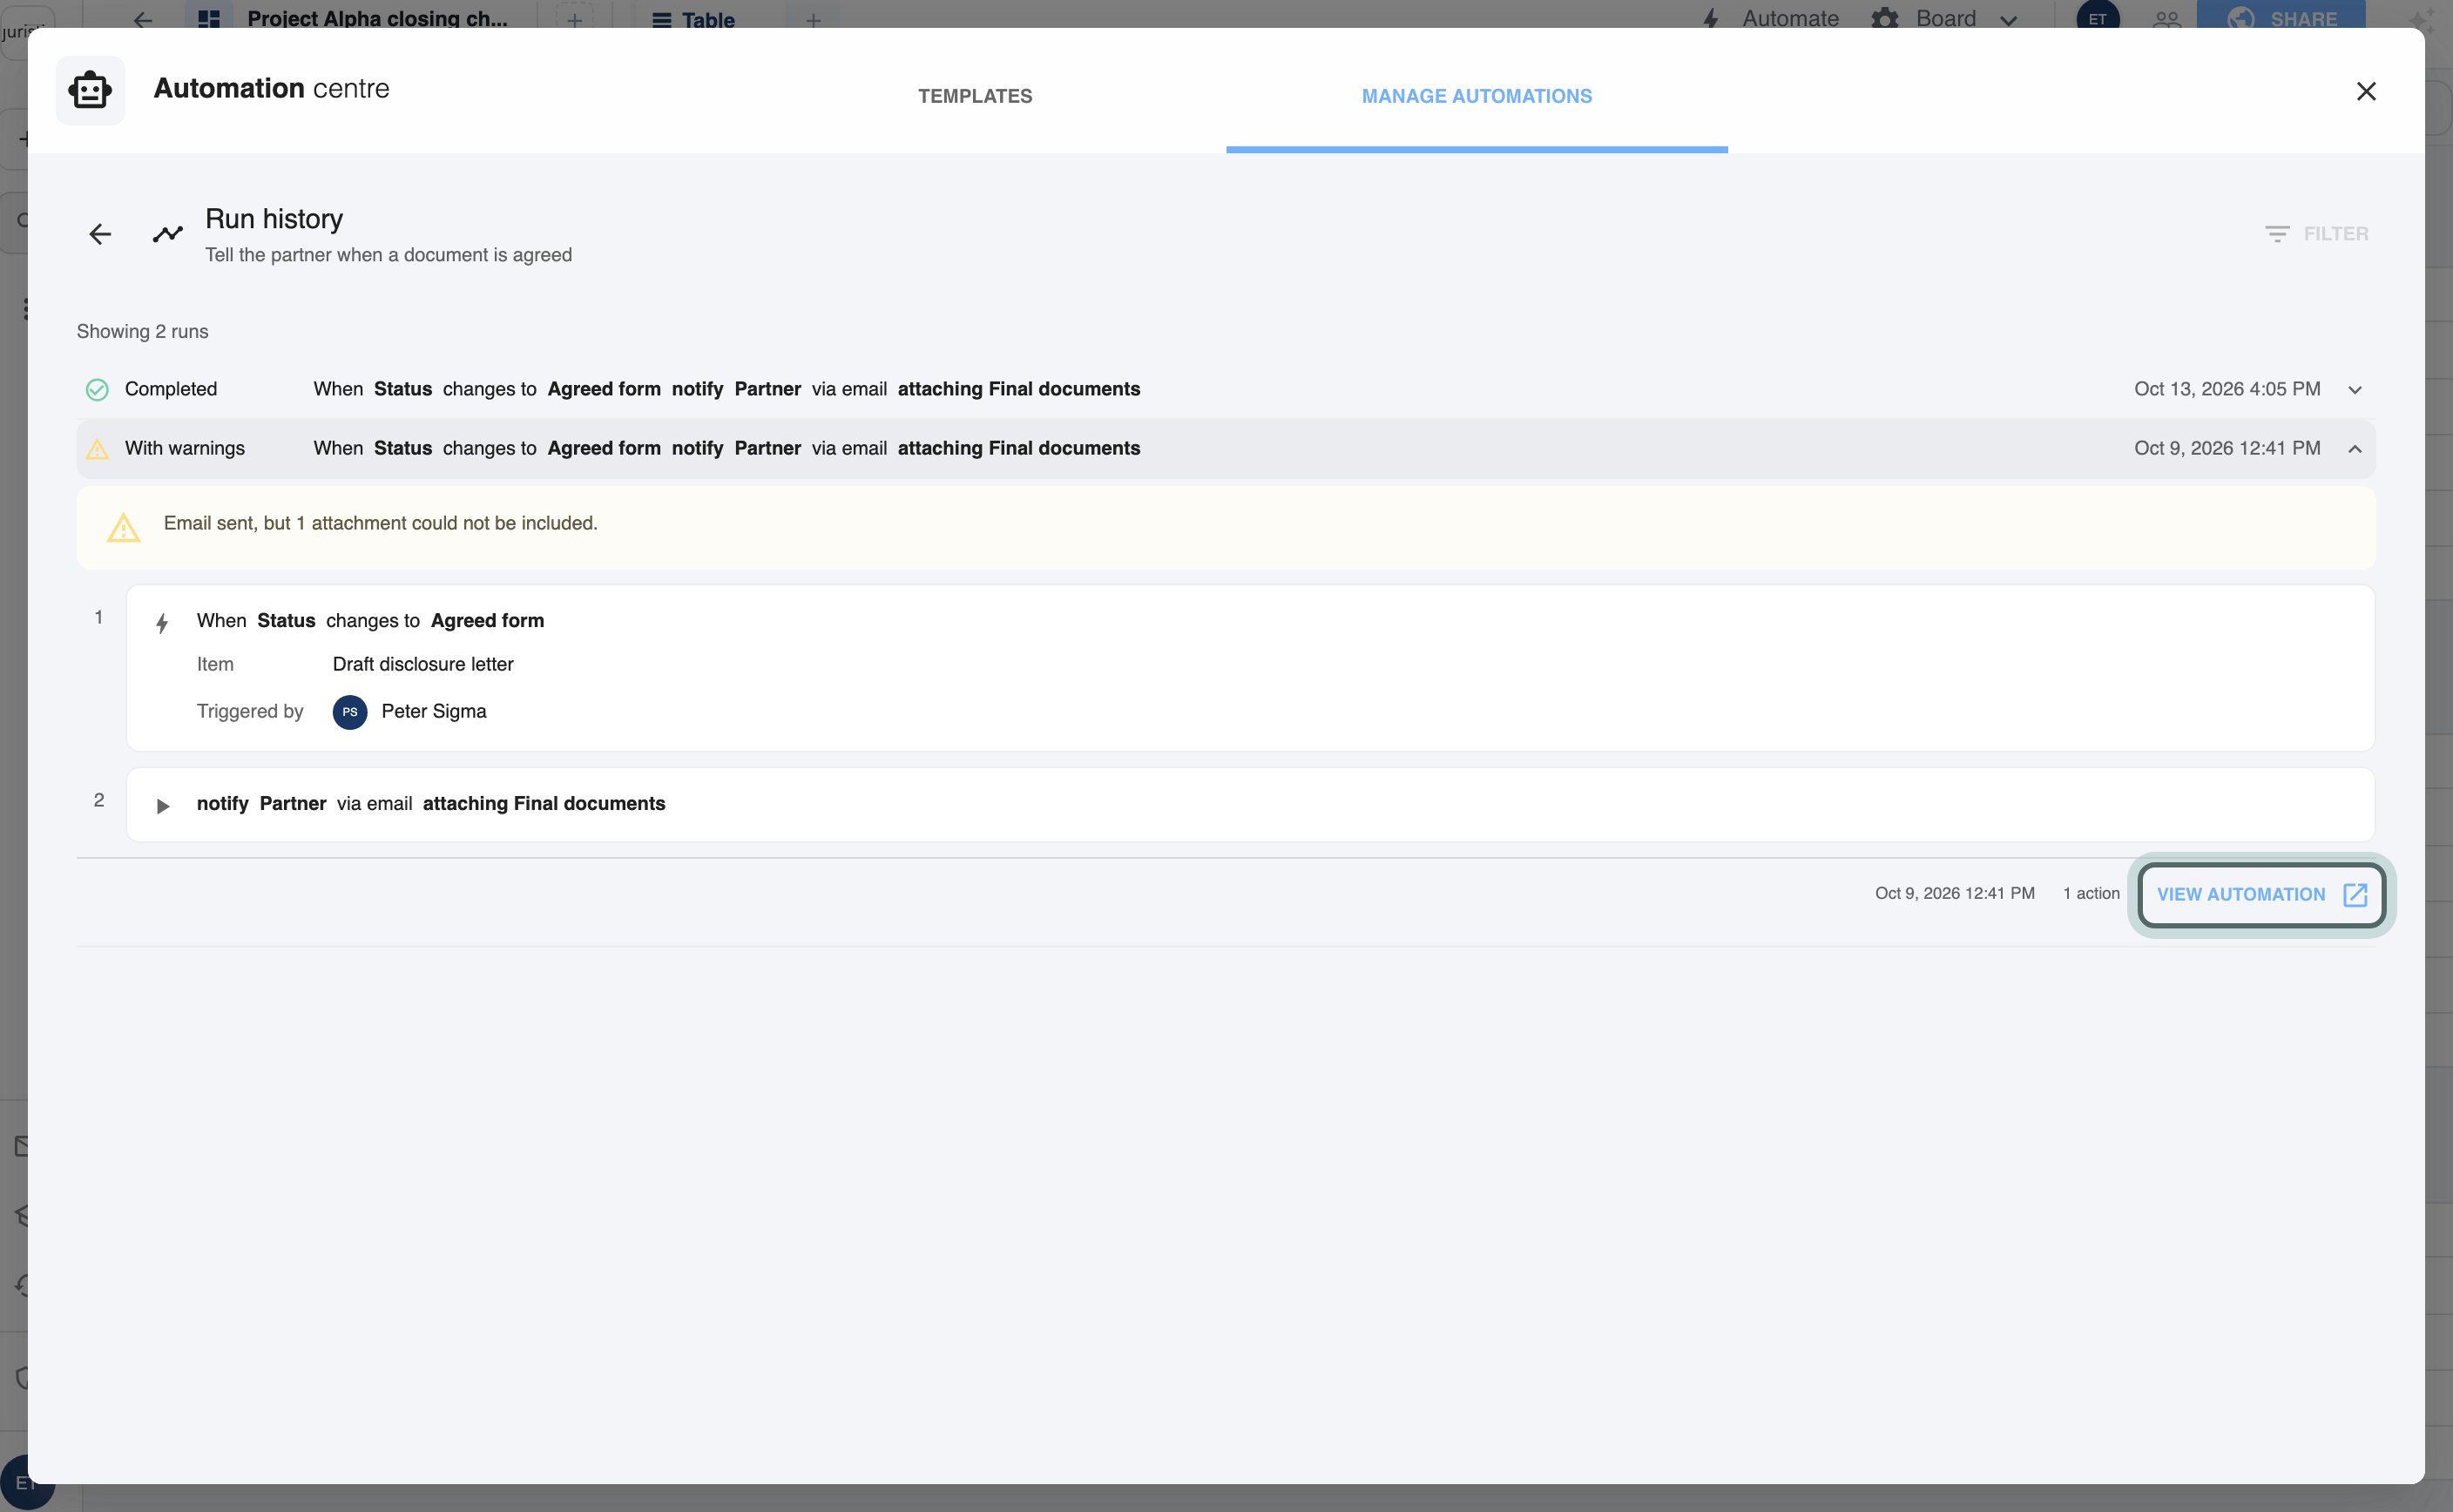Open the Board settings gear in background
Viewport: 2453px width, 1512px height.
(1884, 18)
